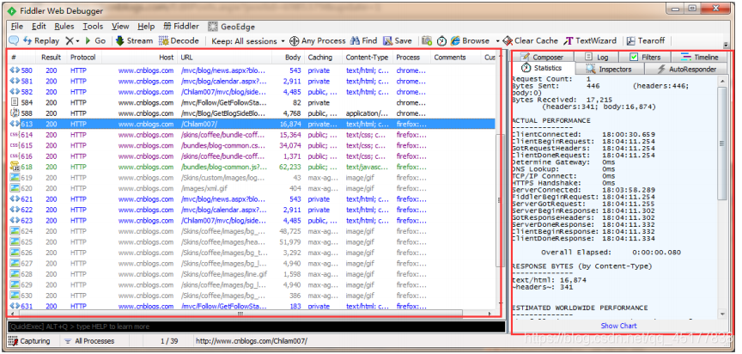This screenshot has height=354, width=742.
Task: Open the Remove sessions X dropdown
Action: point(72,40)
